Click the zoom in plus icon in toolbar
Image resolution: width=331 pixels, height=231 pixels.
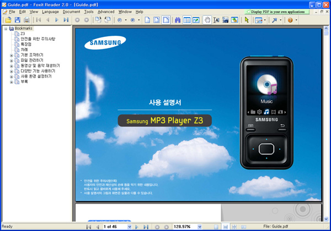click(x=133, y=20)
